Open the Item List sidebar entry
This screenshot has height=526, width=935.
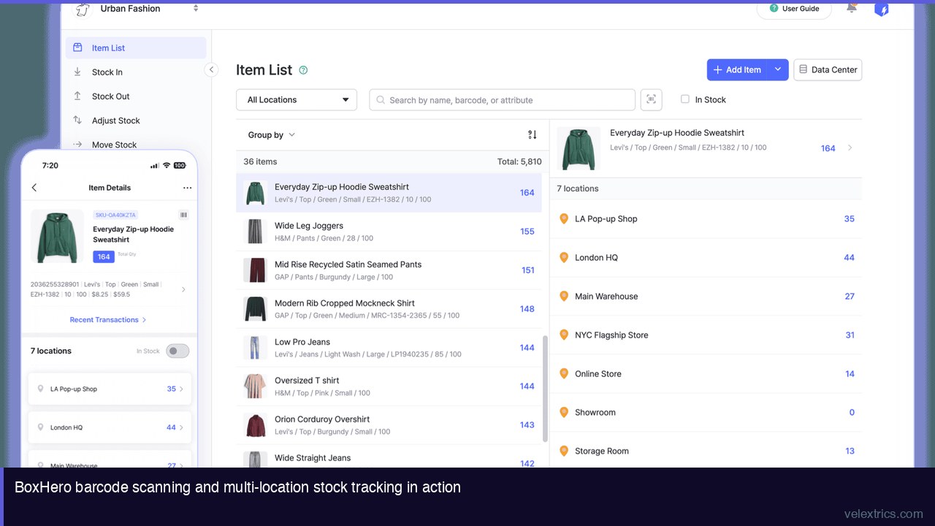pos(136,48)
